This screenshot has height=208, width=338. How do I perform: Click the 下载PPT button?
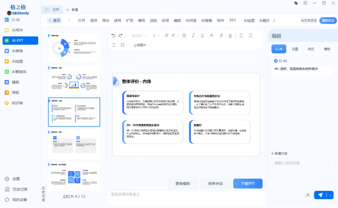247,183
